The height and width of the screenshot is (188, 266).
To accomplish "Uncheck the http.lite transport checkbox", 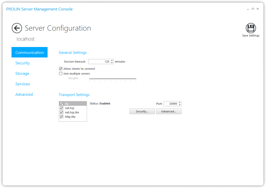I will (x=61, y=117).
